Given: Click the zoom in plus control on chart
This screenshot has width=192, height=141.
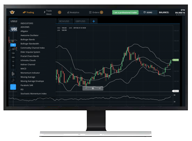Looking at the screenshot, I should (100, 88).
